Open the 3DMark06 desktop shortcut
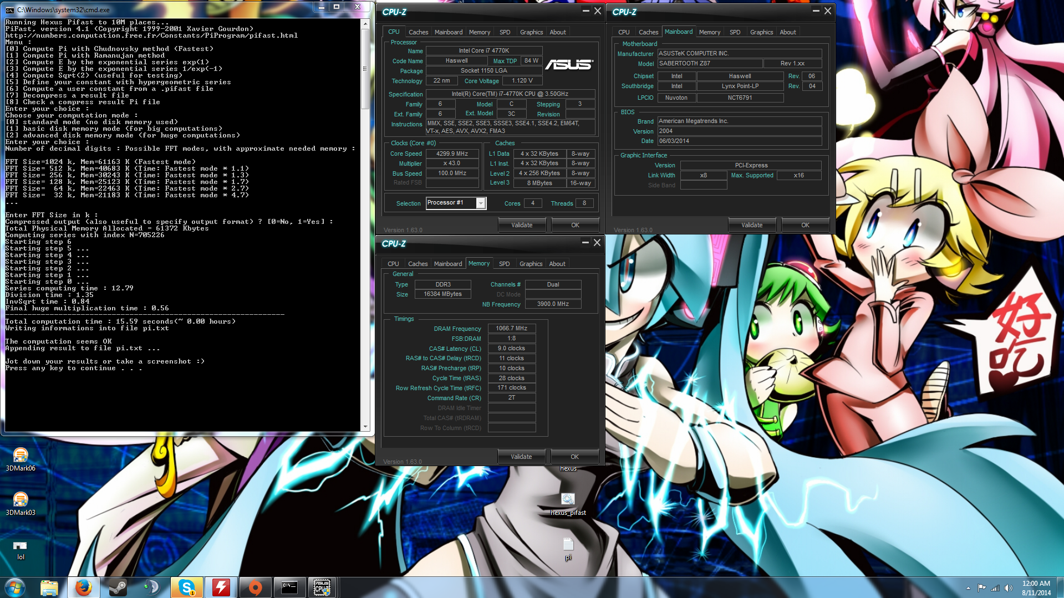Screen dimensions: 1064x598 [21, 459]
